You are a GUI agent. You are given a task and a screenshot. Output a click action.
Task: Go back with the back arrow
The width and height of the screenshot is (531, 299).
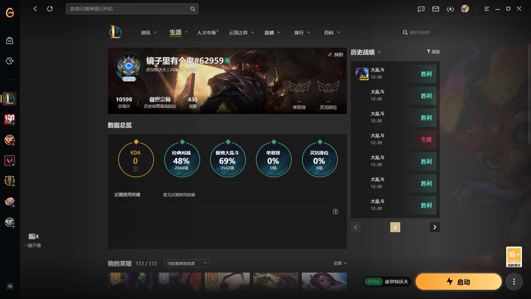pos(35,9)
